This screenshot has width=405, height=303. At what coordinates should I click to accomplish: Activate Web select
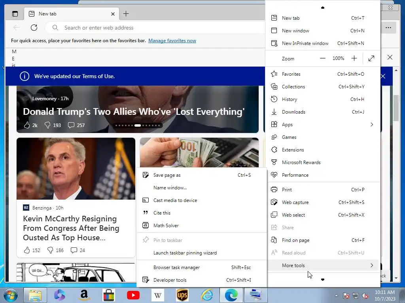[323, 215]
